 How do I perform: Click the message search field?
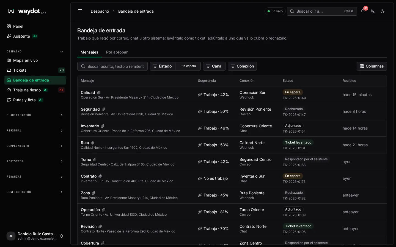(x=112, y=66)
